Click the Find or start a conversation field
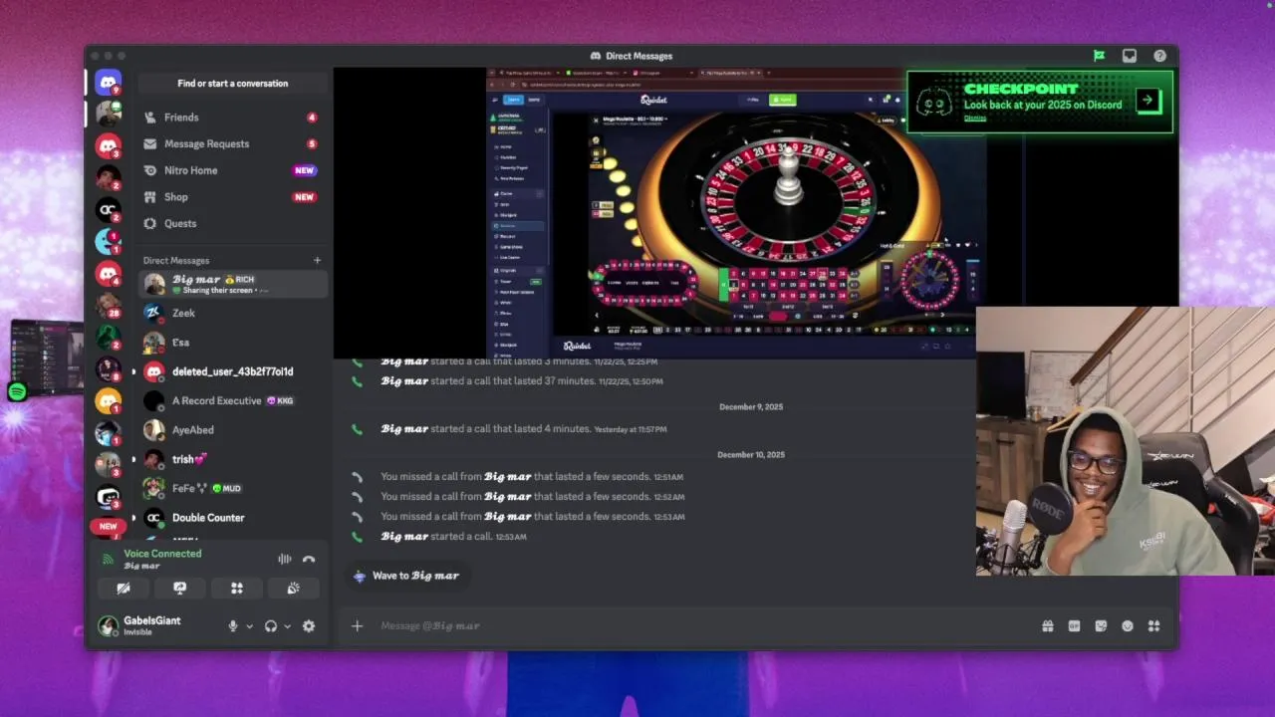This screenshot has width=1275, height=717. tap(233, 84)
